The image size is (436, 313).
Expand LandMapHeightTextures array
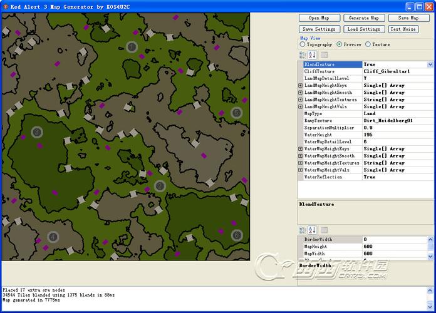(300, 100)
